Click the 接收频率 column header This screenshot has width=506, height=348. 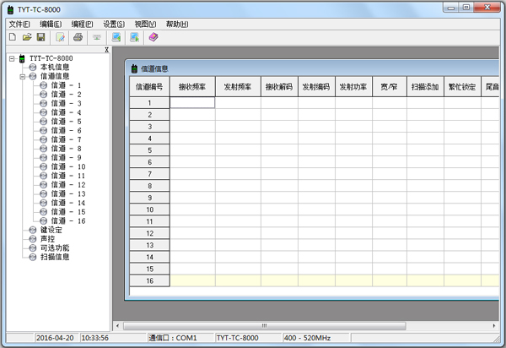pos(192,87)
